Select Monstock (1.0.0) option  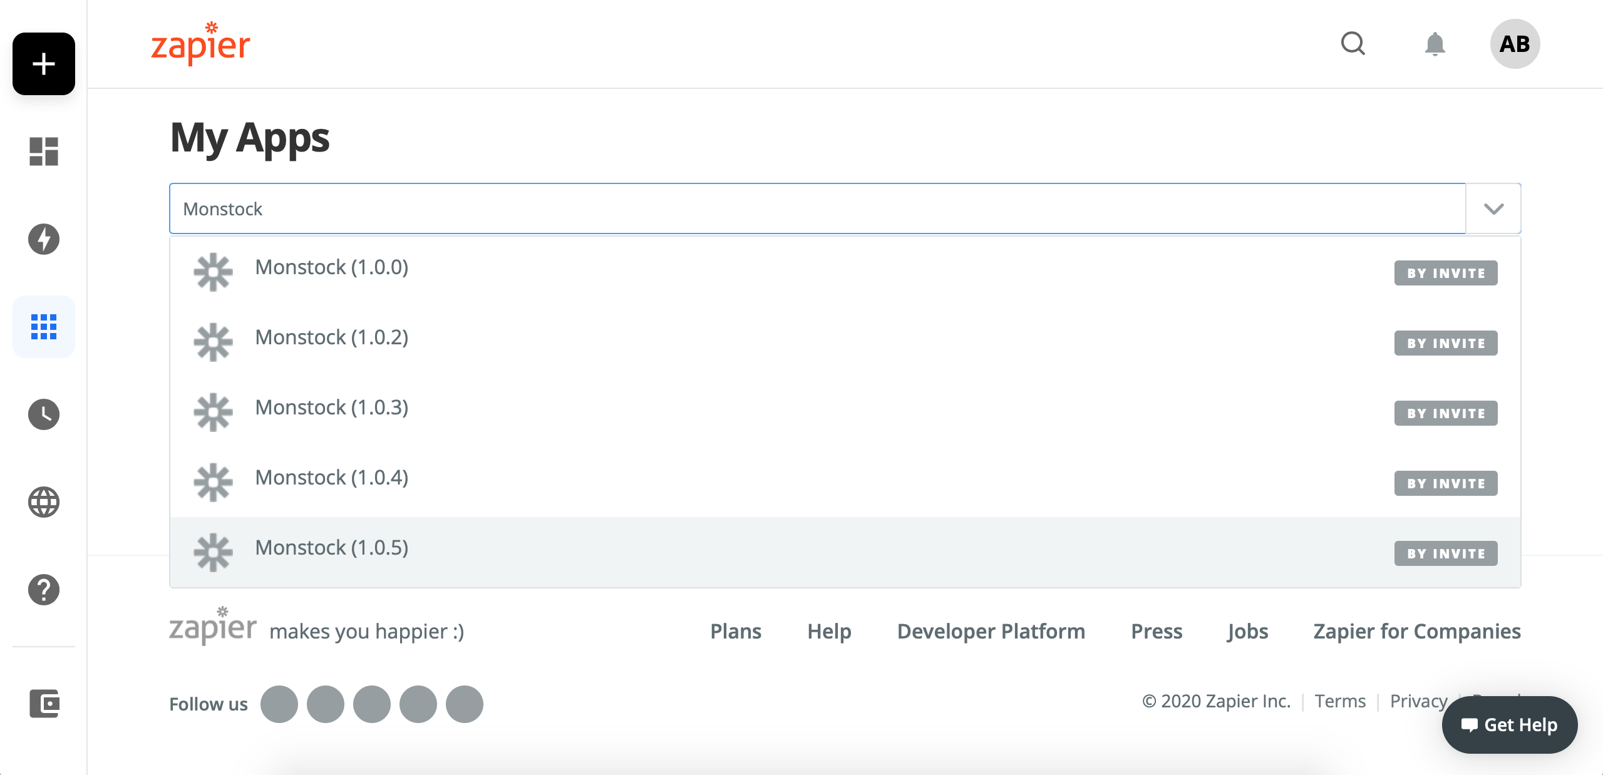845,272
